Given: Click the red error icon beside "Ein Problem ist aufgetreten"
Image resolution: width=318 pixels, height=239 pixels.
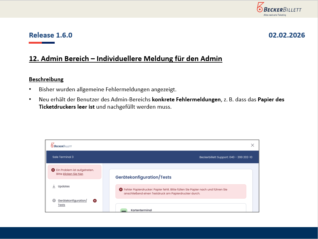Looking at the screenshot, I should point(53,170).
